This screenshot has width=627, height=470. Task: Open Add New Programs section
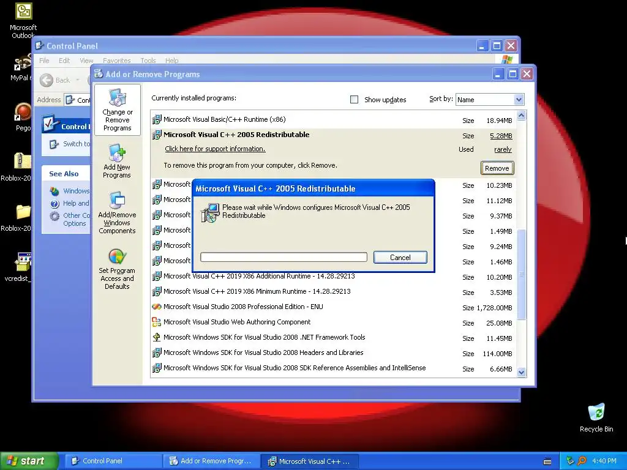click(x=117, y=161)
